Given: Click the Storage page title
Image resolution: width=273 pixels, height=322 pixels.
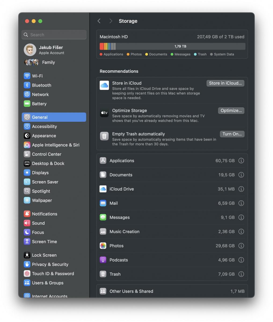Looking at the screenshot, I should [x=128, y=21].
